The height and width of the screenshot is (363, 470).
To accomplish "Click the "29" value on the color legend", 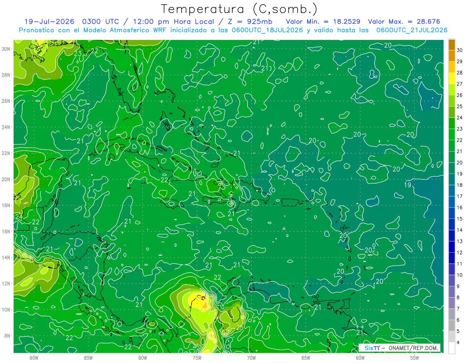I will tap(459, 61).
